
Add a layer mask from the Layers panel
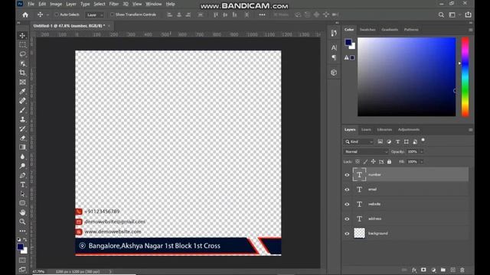pyautogui.click(x=423, y=270)
